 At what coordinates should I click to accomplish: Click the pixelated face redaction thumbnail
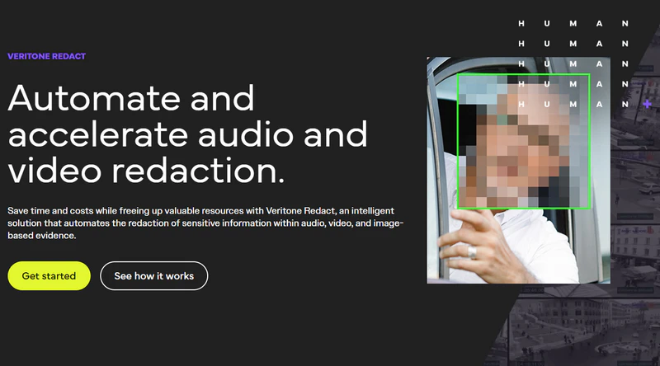pyautogui.click(x=519, y=170)
